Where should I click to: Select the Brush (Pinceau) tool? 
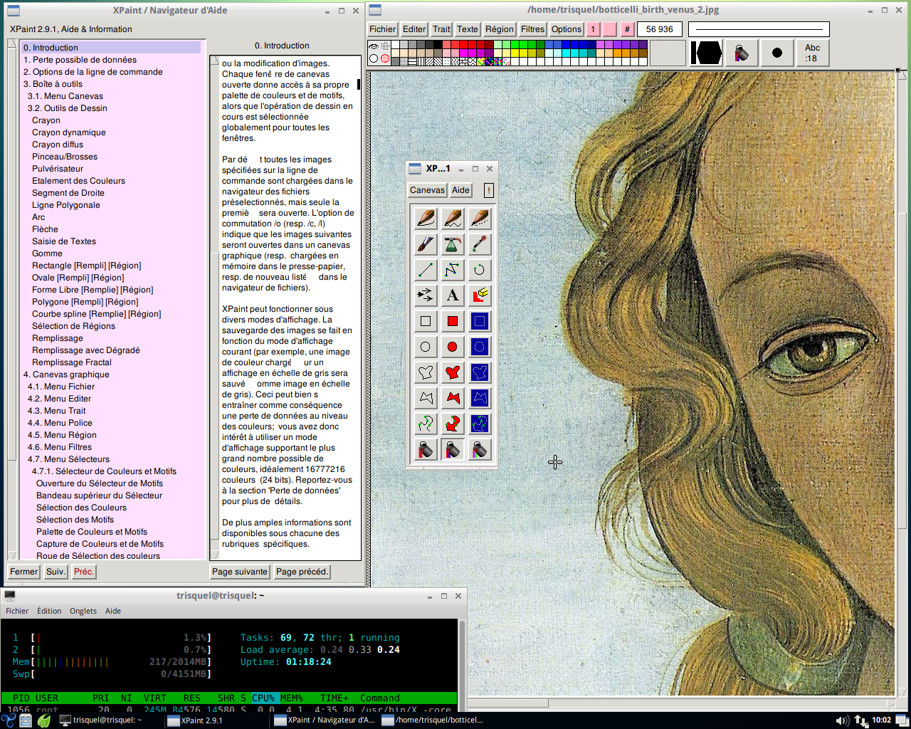coord(426,244)
